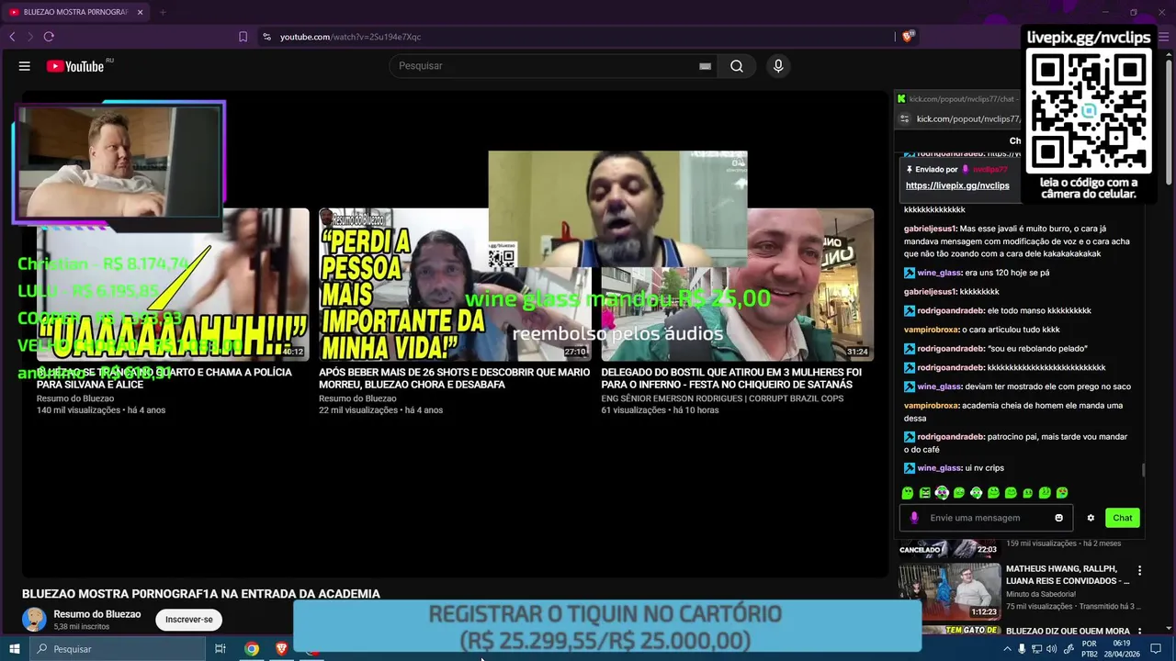Click the browser forward arrow

click(30, 37)
